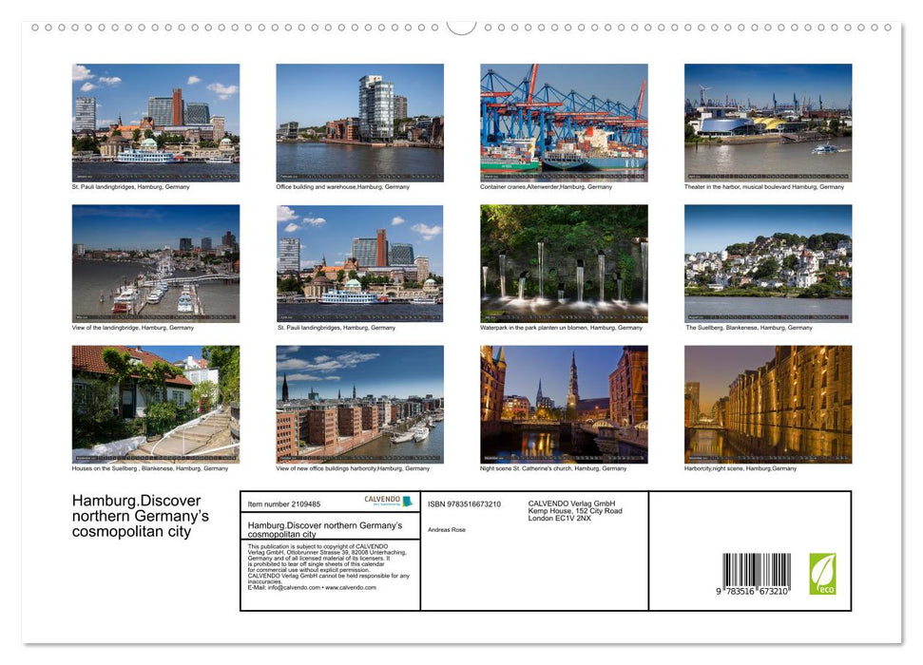Open the Theater in the harbor image
Screen dimensions: 923x665
767,122
